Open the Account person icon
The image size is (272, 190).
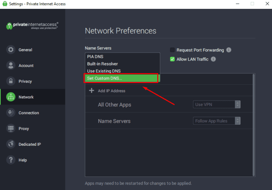pyautogui.click(x=11, y=66)
